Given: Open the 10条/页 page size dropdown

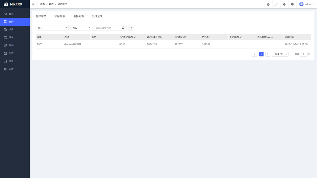Looking at the screenshot, I should 280,54.
